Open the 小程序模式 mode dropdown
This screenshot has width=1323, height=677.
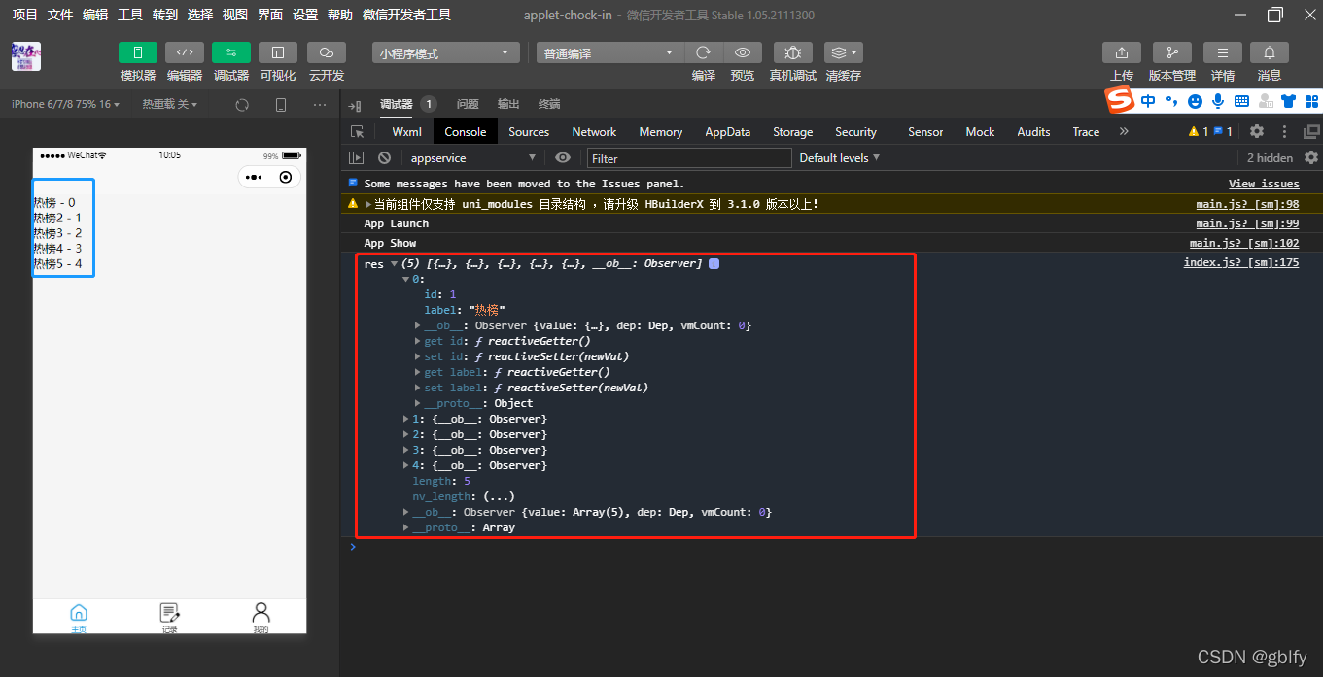[x=446, y=53]
